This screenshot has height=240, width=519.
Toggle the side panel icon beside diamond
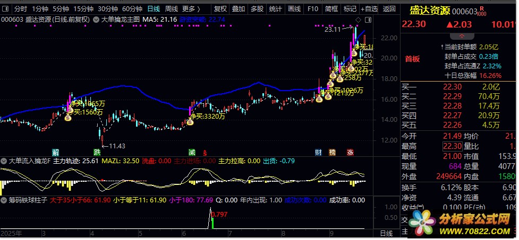pos(368,20)
